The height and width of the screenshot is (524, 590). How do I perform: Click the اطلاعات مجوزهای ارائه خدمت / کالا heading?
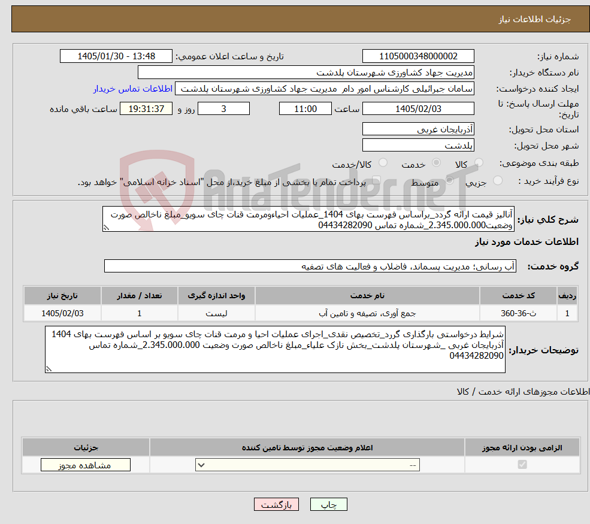523,392
